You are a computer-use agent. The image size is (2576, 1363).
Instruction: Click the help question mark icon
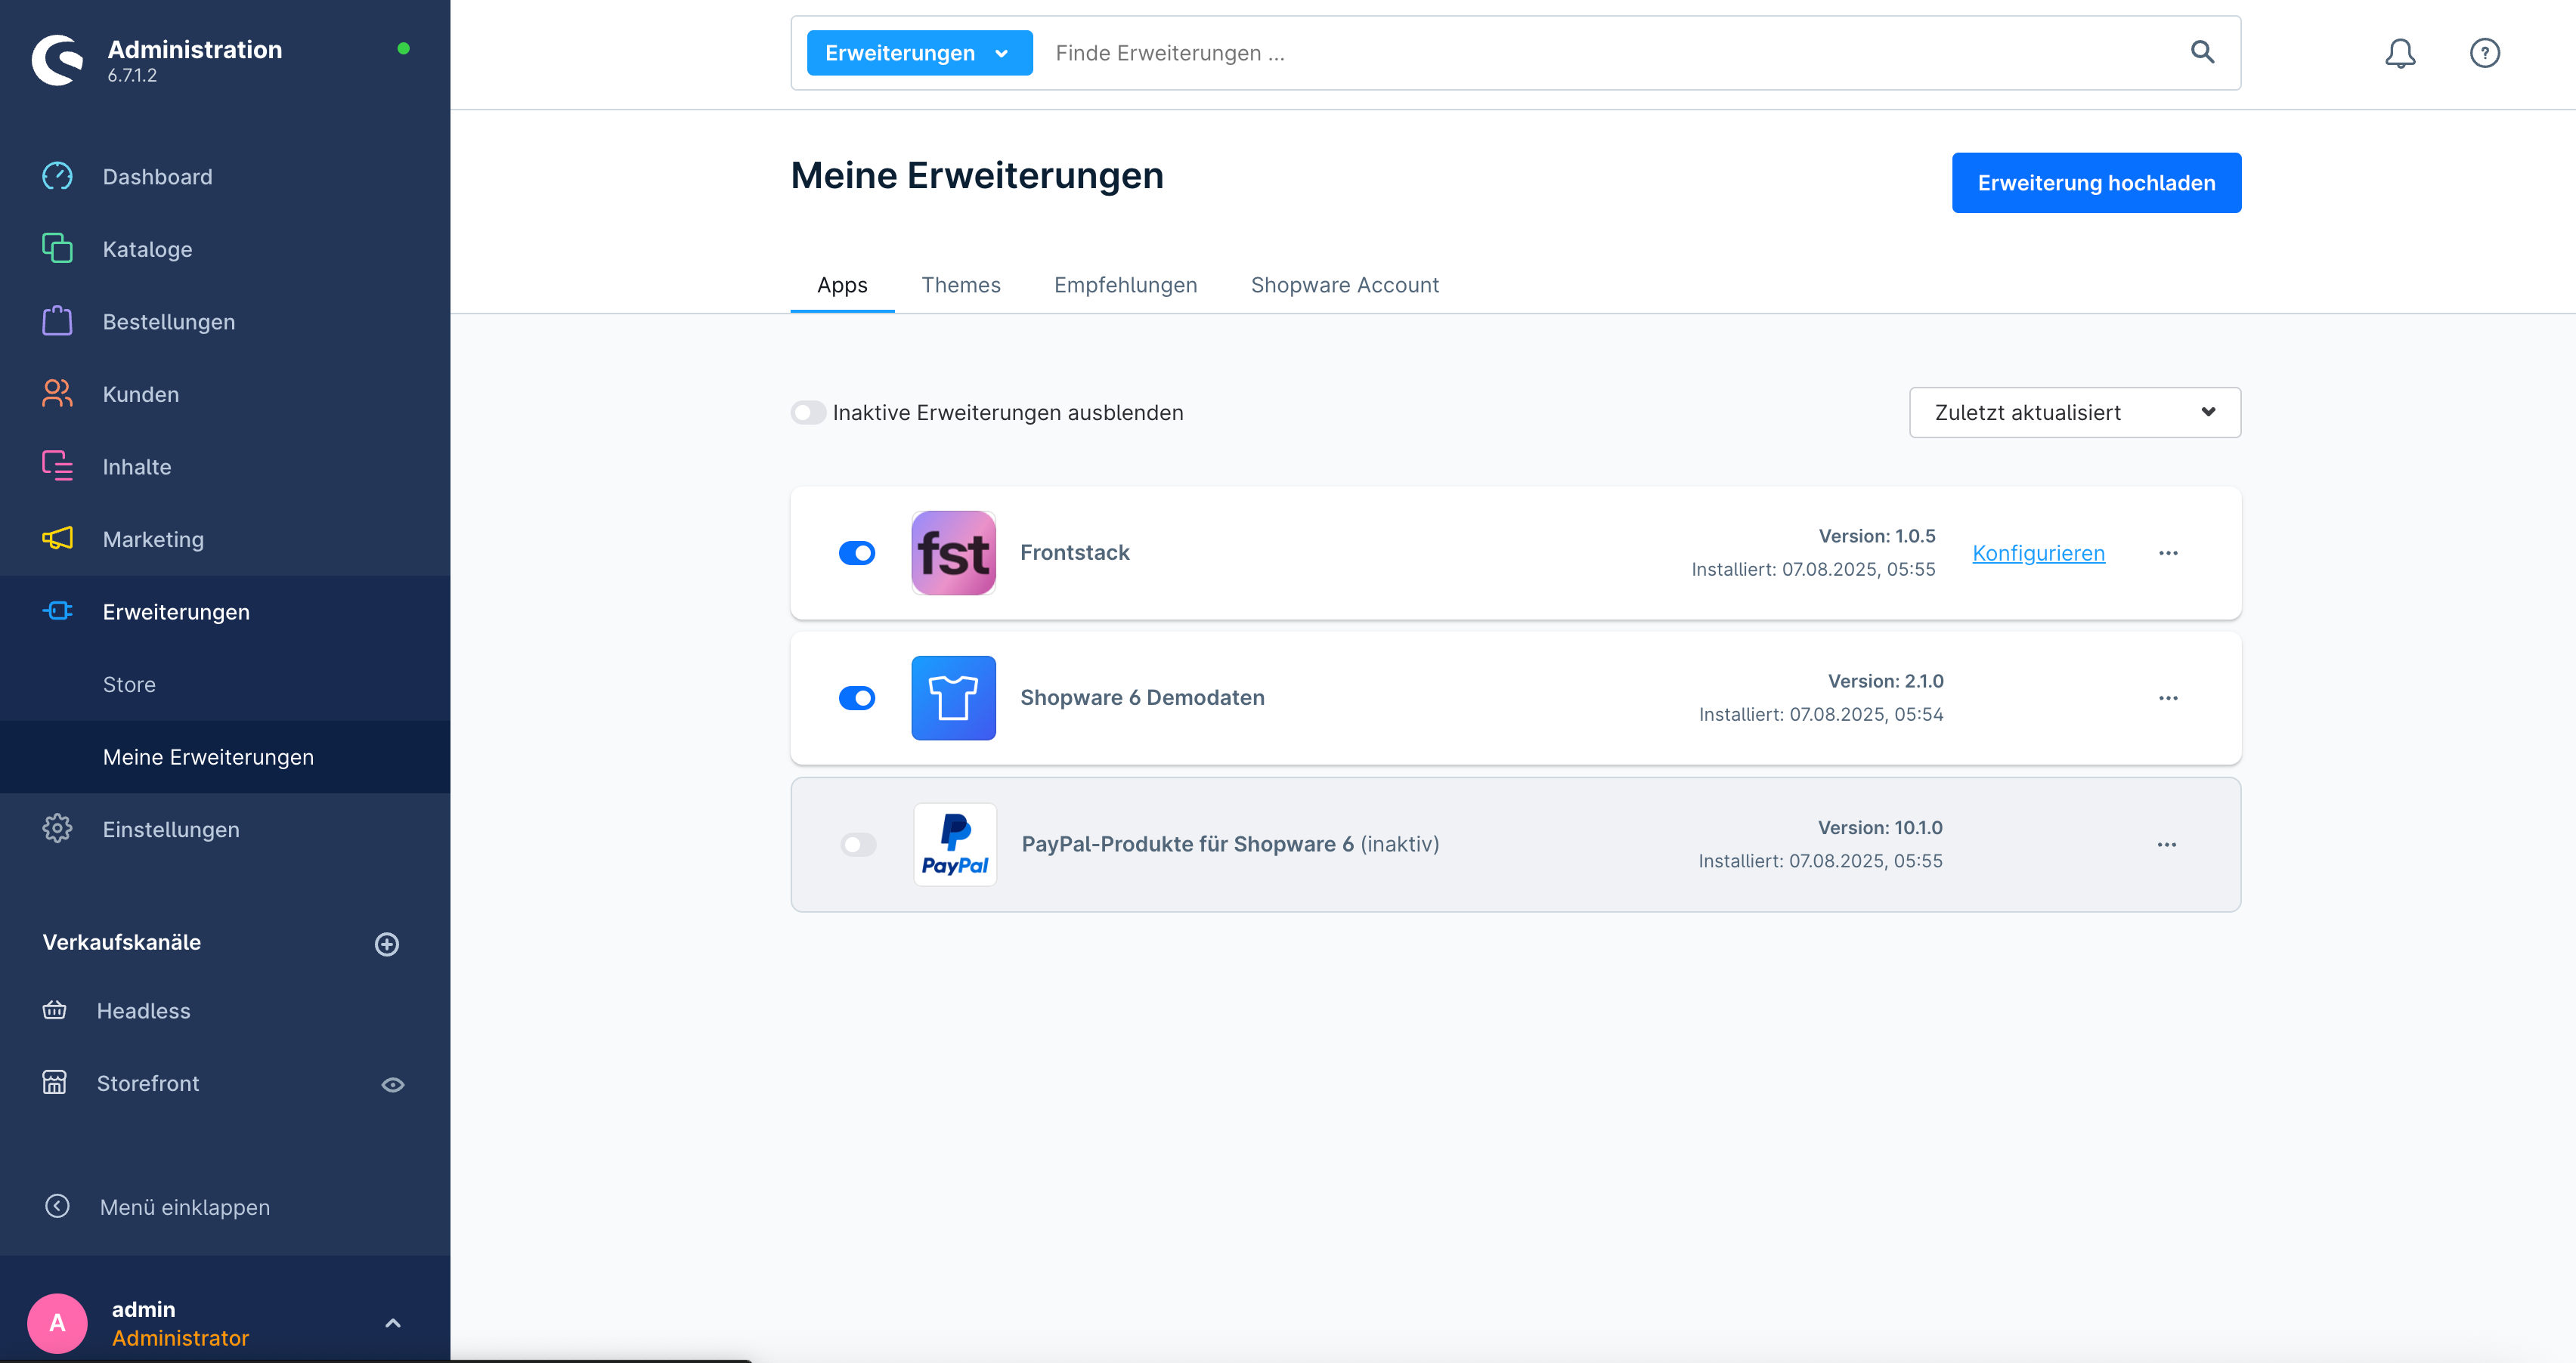click(x=2484, y=53)
